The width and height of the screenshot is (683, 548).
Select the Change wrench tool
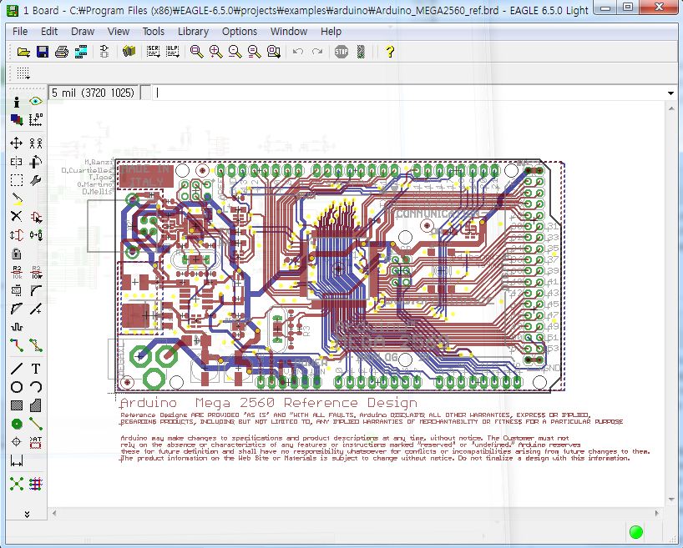36,180
